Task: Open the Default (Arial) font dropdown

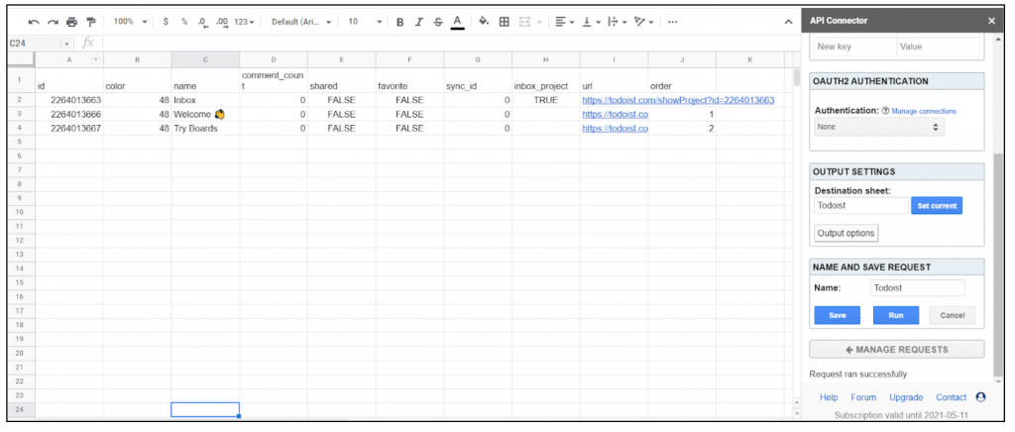Action: [x=301, y=22]
